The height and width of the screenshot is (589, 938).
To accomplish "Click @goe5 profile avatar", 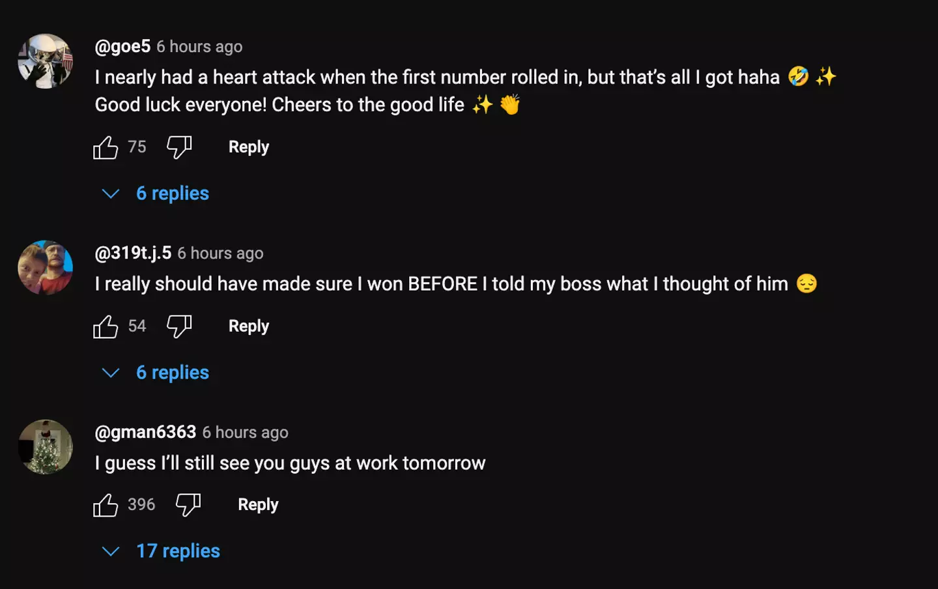I will pos(45,61).
